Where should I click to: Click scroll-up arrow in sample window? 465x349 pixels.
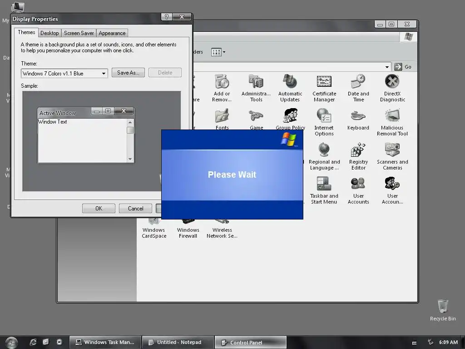point(130,122)
